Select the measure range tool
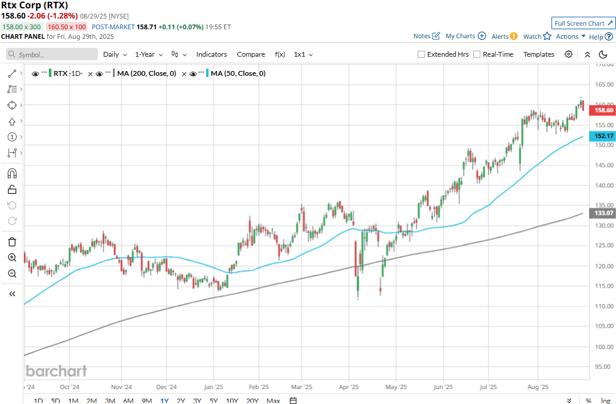The height and width of the screenshot is (404, 616). point(12,153)
